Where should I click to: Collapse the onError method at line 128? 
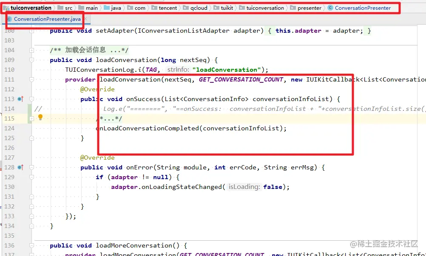pos(31,167)
